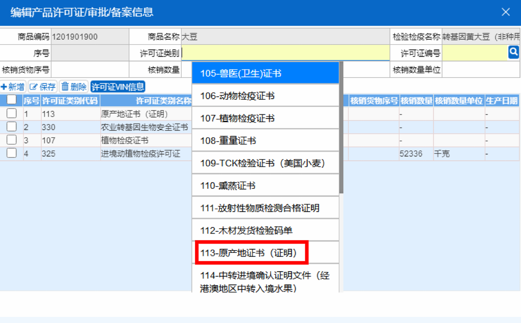Check the checkbox on the 农业转基因生物安全证书 row
The height and width of the screenshot is (323, 521).
tap(11, 127)
